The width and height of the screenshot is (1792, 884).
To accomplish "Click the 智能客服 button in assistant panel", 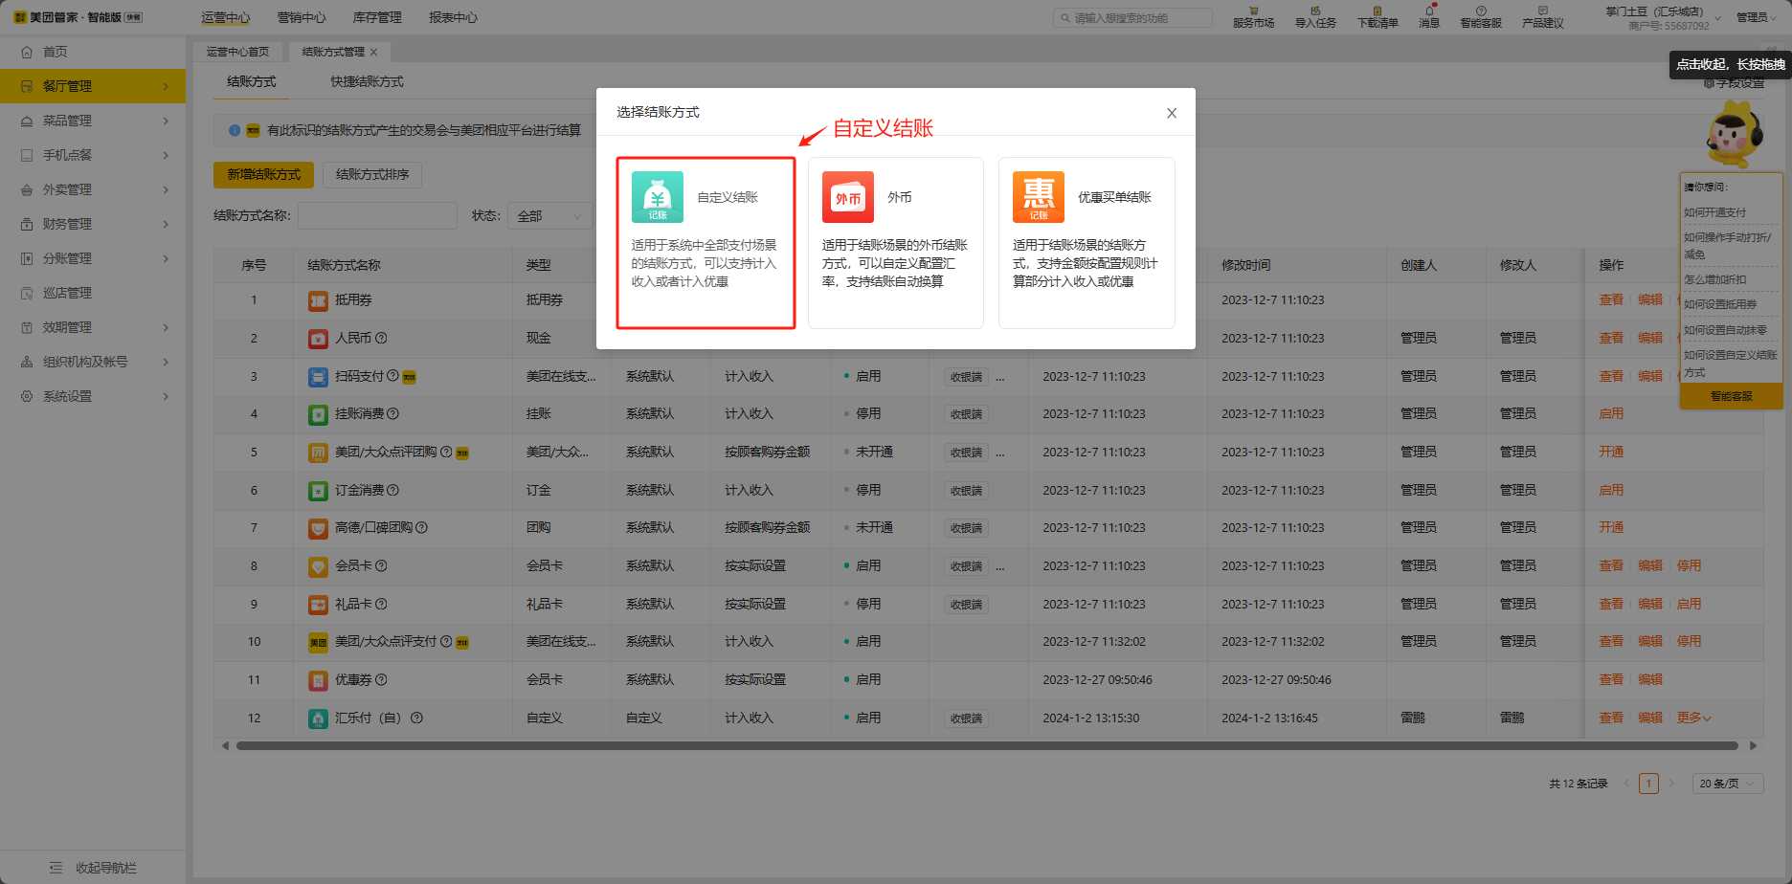I will [x=1732, y=396].
